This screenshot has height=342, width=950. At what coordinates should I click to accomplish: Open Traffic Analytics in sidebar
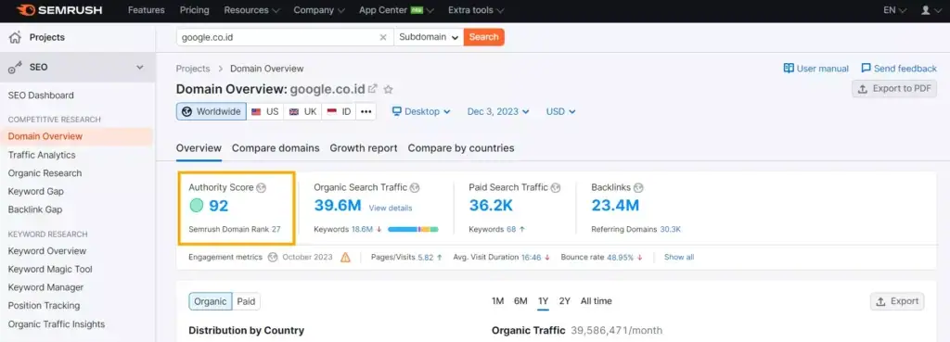[x=42, y=155]
